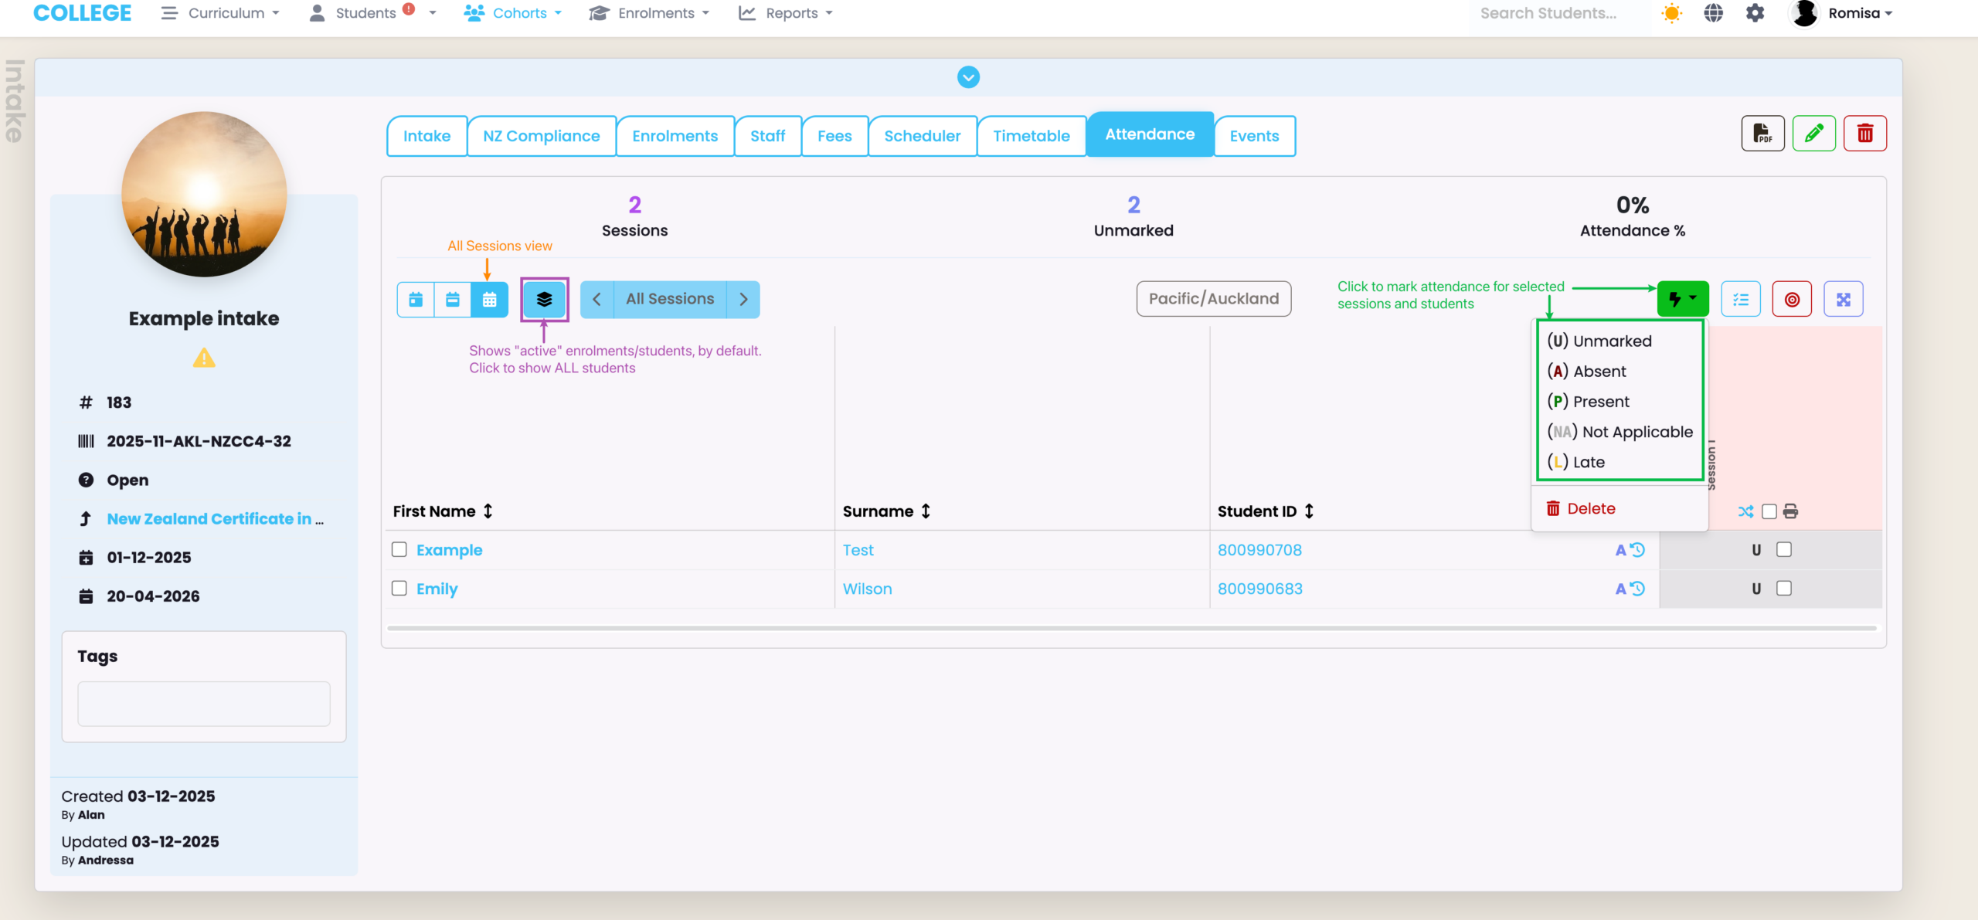
Task: Check the session column header checkbox
Action: tap(1769, 511)
